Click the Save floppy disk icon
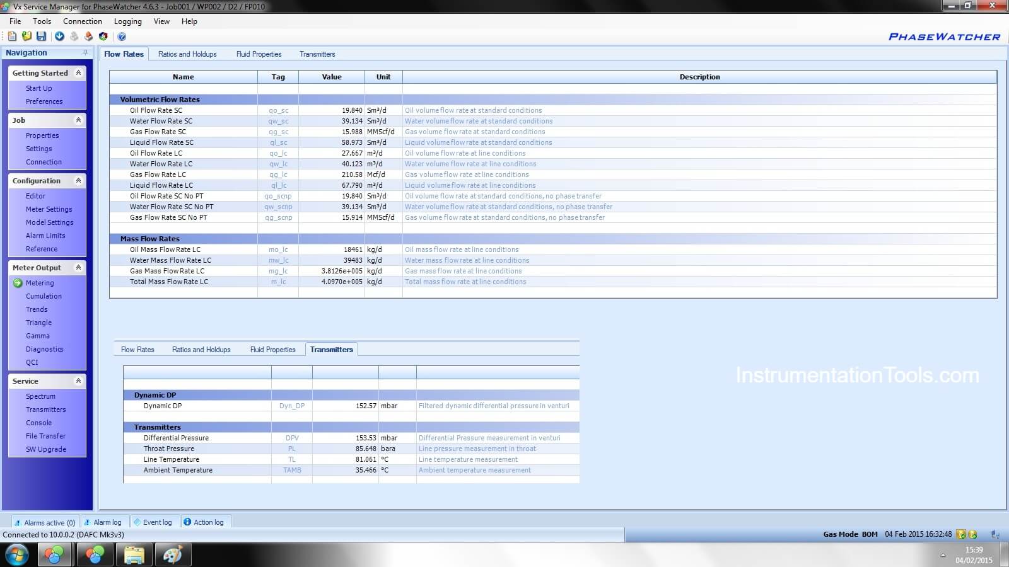The image size is (1009, 567). click(41, 37)
